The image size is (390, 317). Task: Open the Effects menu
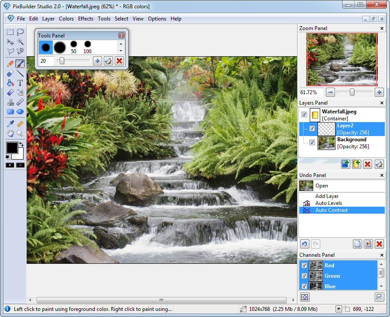(86, 19)
